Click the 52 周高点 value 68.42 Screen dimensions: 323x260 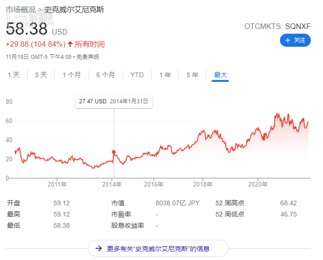[288, 203]
